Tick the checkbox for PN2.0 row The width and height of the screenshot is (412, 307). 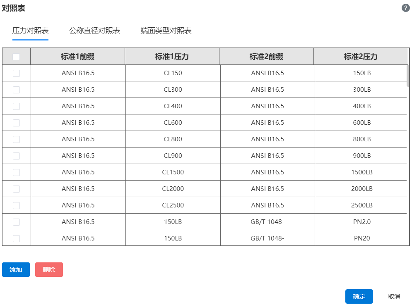coord(16,222)
